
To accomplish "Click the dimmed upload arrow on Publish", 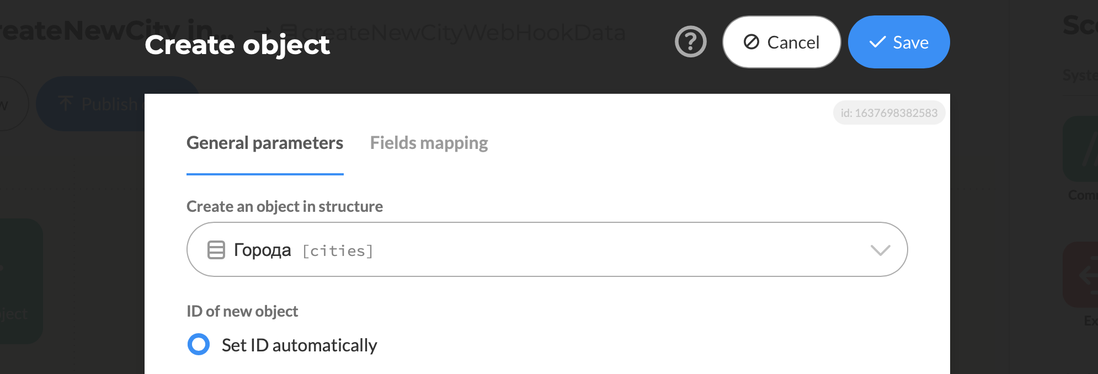I will [x=66, y=103].
